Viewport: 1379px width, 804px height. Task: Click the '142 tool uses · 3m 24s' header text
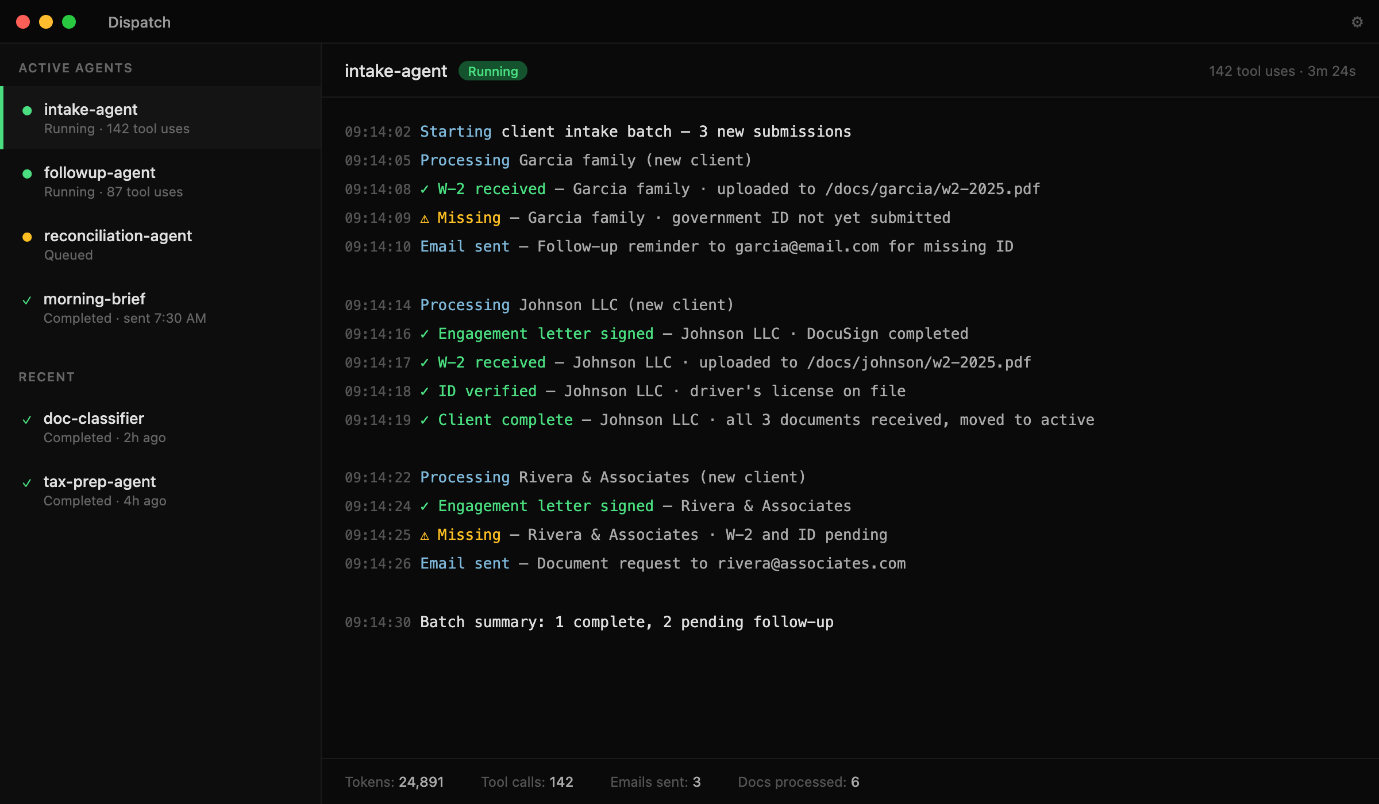(1282, 71)
